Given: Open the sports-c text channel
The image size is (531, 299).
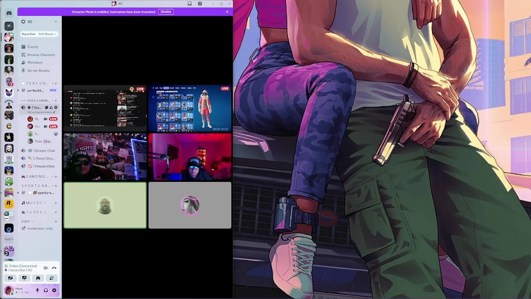Looking at the screenshot, I should tap(39, 193).
